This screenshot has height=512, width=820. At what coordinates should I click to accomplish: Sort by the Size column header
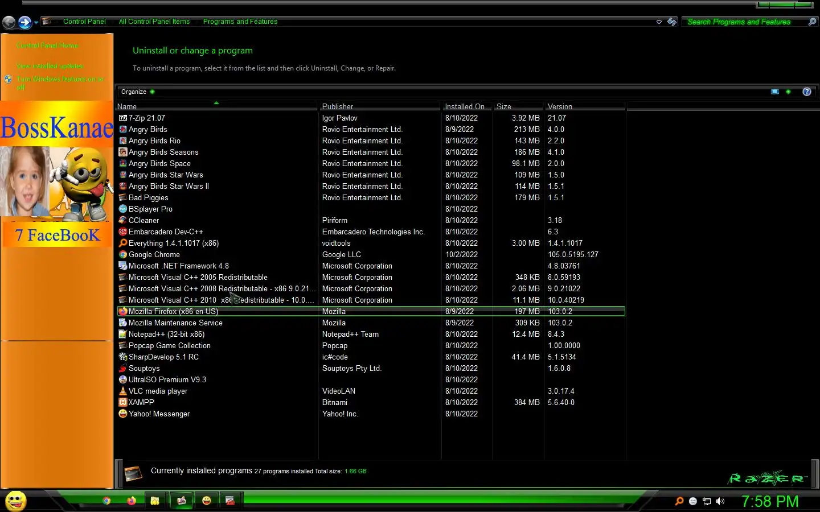[518, 106]
